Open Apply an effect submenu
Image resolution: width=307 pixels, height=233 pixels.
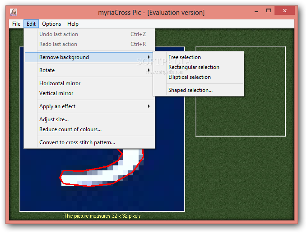point(89,106)
